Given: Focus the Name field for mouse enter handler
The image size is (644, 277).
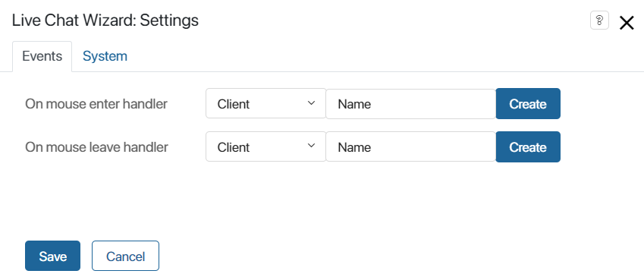Looking at the screenshot, I should (410, 103).
